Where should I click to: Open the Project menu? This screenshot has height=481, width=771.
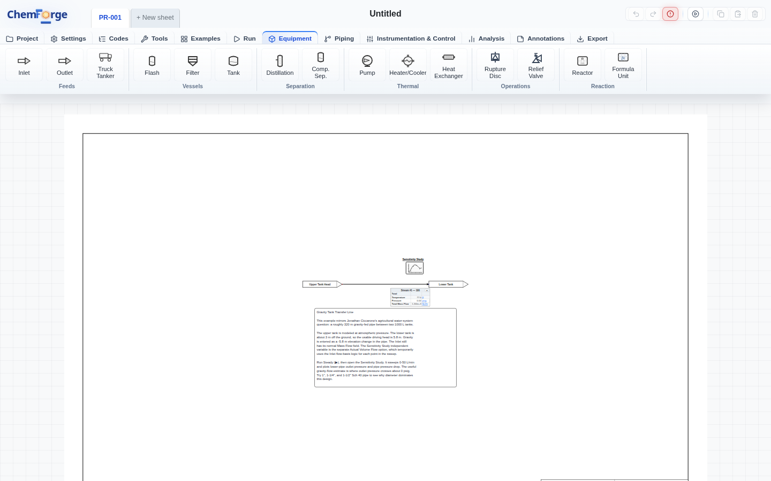pos(22,38)
